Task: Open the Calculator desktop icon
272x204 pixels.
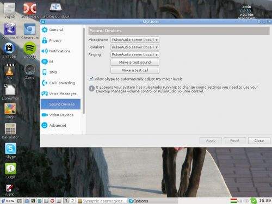Action: pos(10,129)
